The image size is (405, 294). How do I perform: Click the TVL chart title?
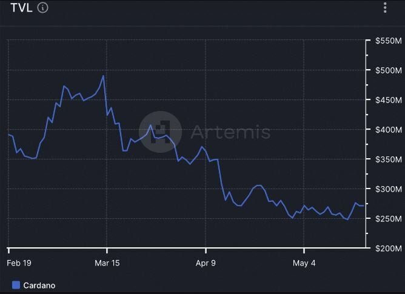click(x=21, y=8)
